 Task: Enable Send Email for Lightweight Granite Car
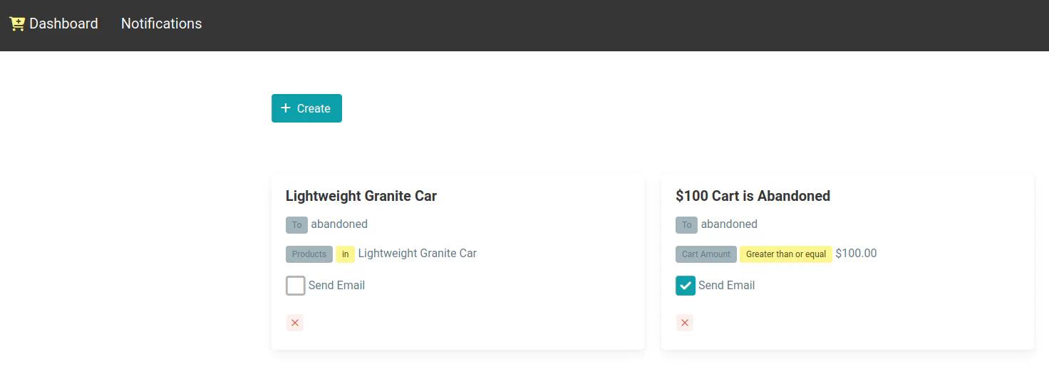(296, 286)
